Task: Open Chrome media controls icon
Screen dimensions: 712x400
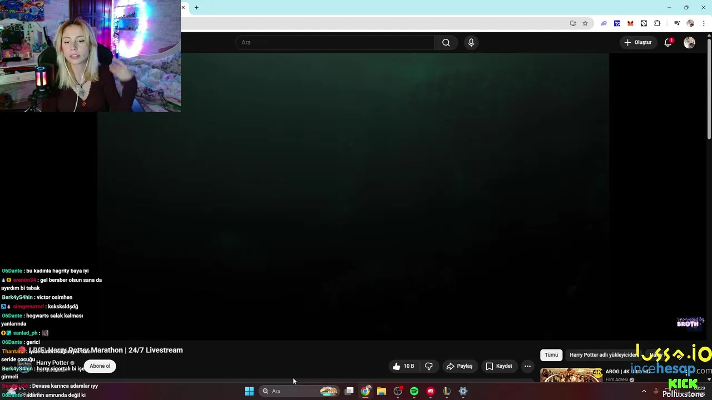Action: pos(677,23)
